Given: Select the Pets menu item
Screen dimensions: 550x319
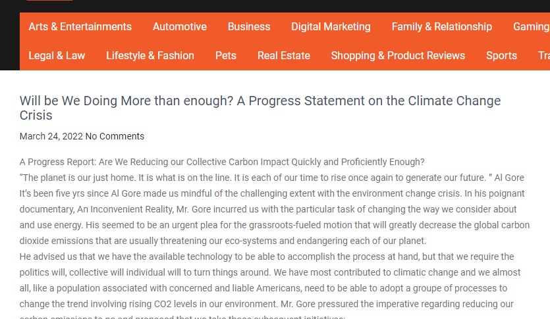Looking at the screenshot, I should point(226,56).
